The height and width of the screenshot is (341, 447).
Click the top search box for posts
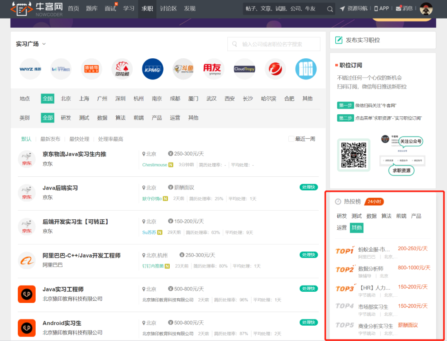click(285, 9)
